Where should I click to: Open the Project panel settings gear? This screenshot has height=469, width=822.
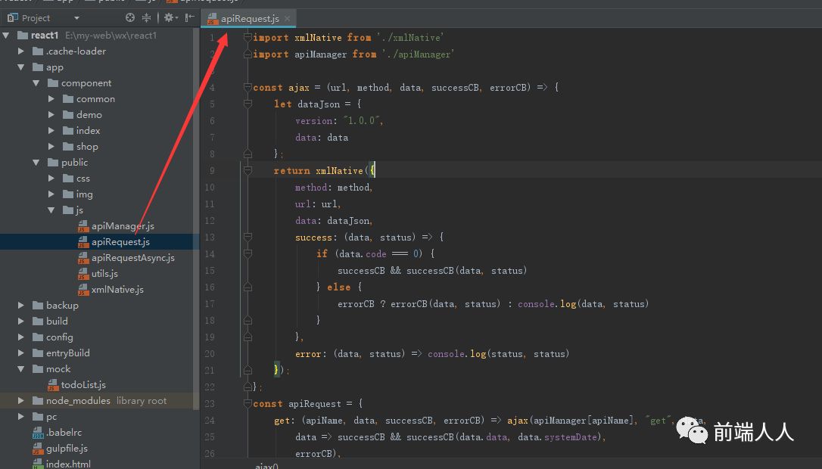point(170,17)
